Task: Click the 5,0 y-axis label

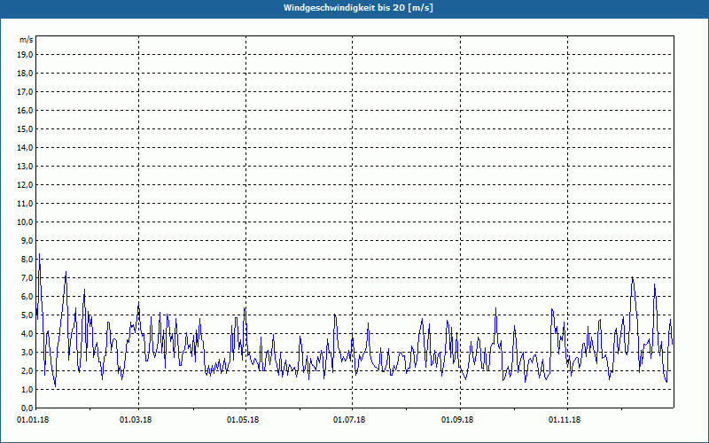Action: tap(27, 315)
